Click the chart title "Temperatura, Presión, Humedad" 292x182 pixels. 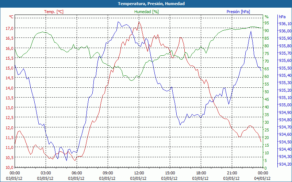tap(151, 4)
